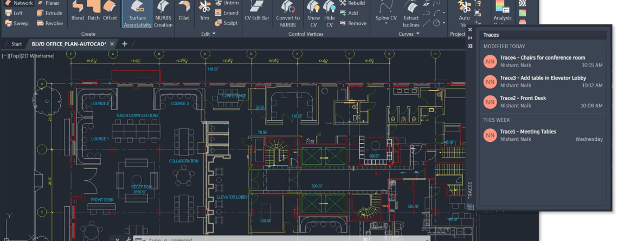Click the Patch surface tool
The height and width of the screenshot is (241, 618).
click(94, 11)
